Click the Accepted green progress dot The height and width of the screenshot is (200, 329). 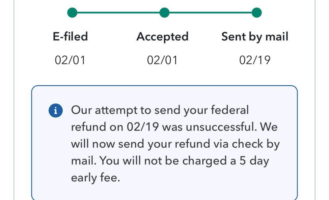164,13
